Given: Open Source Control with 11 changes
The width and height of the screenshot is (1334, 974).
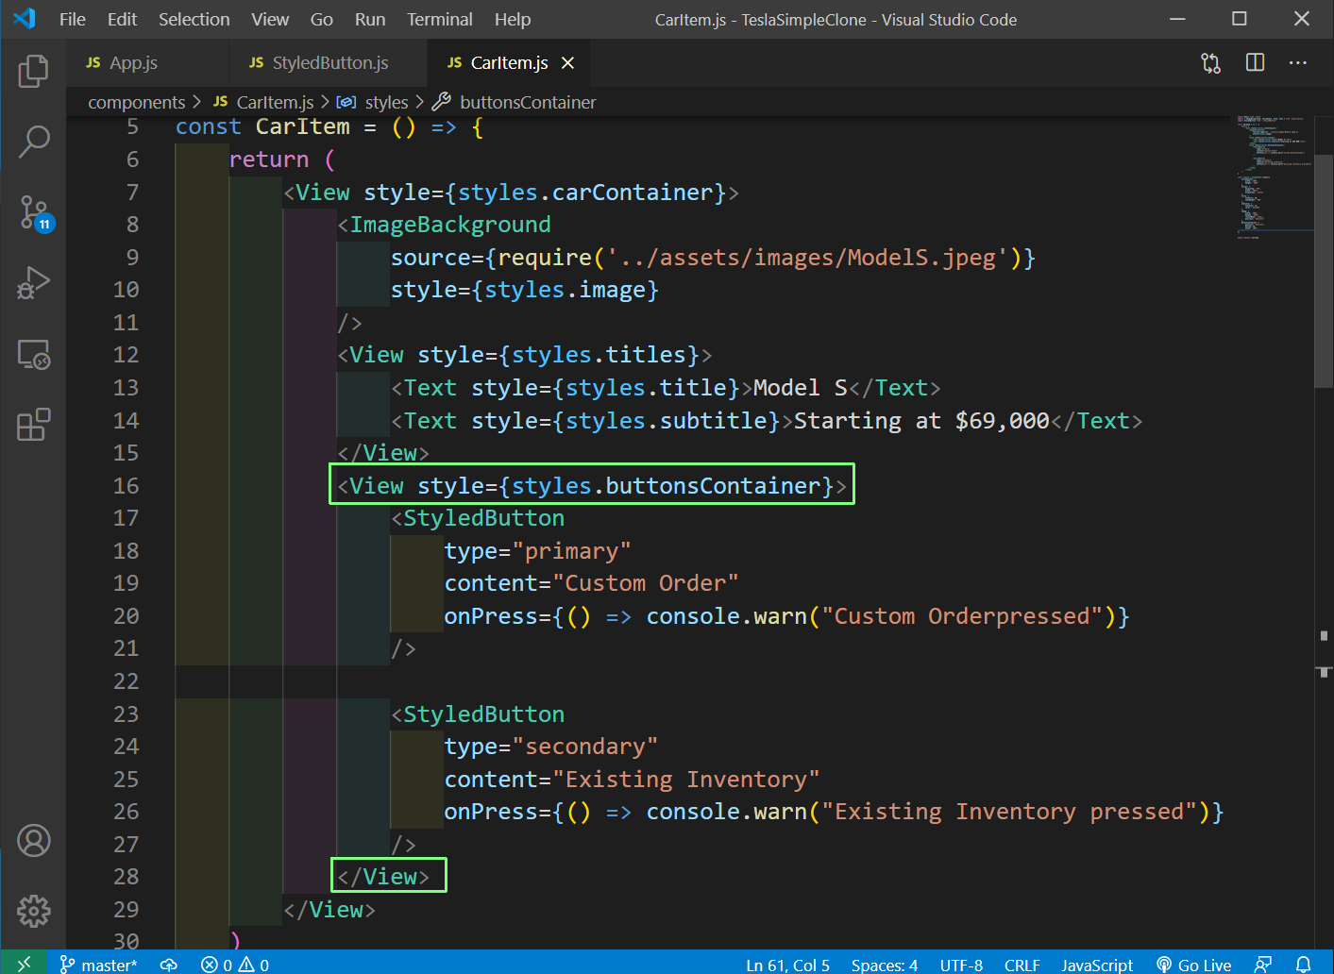Looking at the screenshot, I should (x=33, y=212).
